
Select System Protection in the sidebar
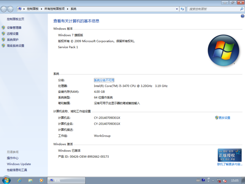(13, 40)
